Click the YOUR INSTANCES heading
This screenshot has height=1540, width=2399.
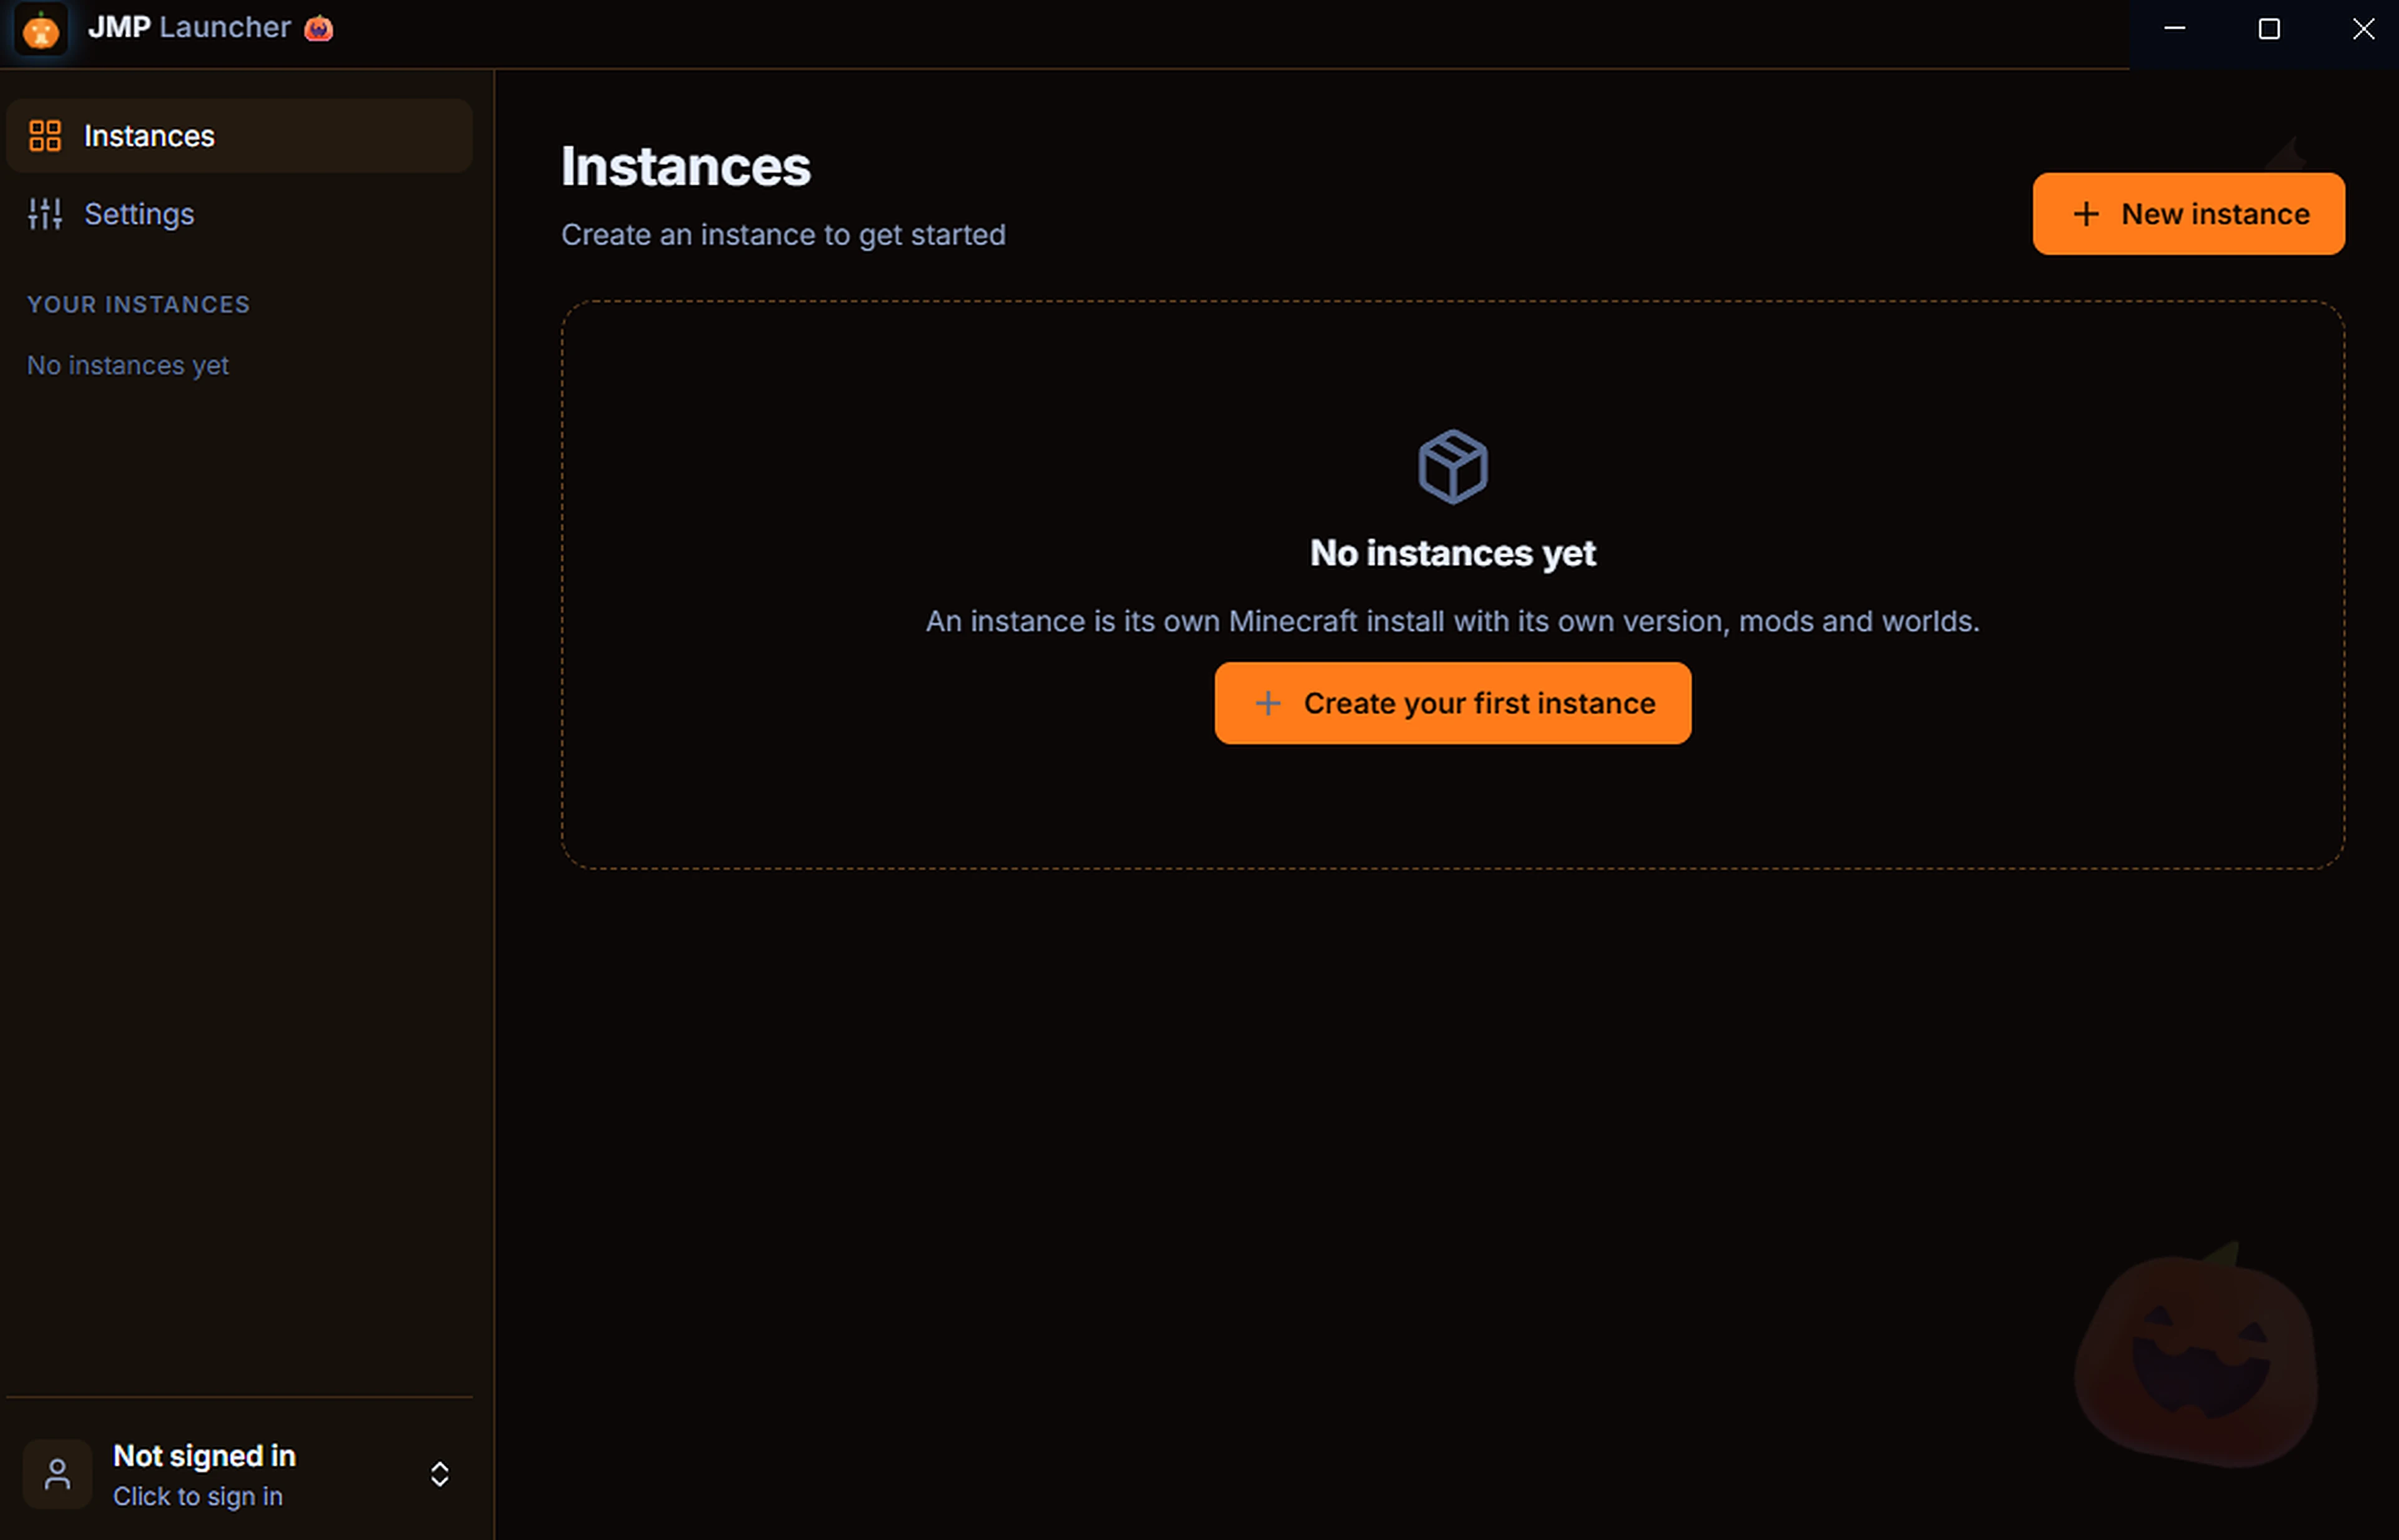(x=138, y=304)
